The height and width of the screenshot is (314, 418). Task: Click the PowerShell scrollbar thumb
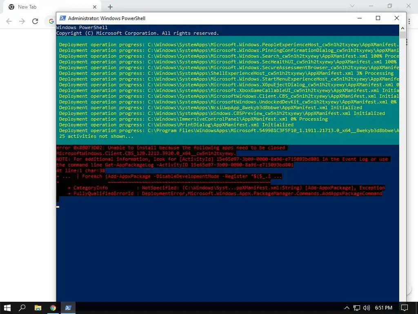(402, 35)
